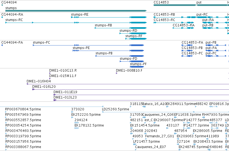Select EST RP003157956.5prime
This screenshot has width=229, height=151.
click(x=23, y=142)
